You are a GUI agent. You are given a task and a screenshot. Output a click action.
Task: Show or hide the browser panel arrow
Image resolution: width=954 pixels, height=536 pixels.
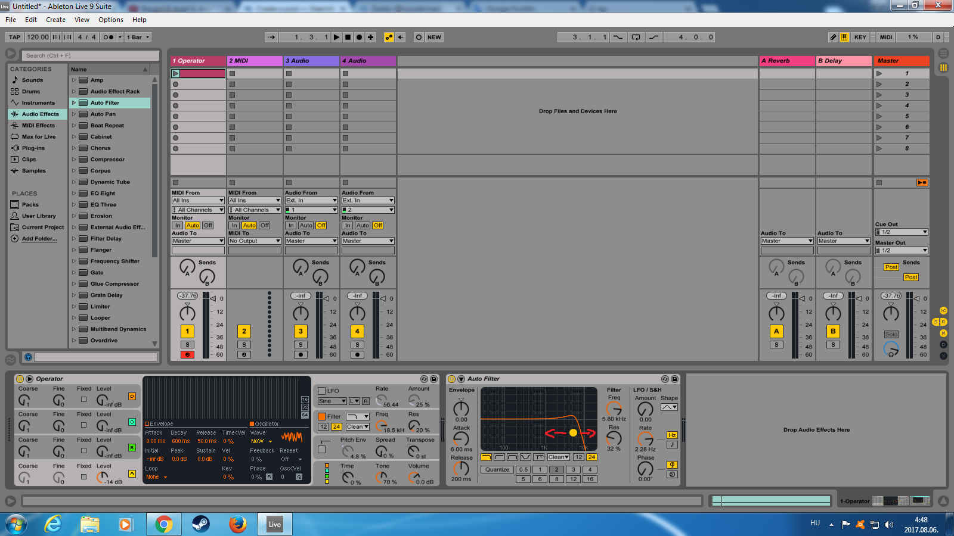[10, 54]
